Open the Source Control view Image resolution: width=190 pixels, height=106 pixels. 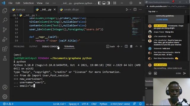pos(5,30)
